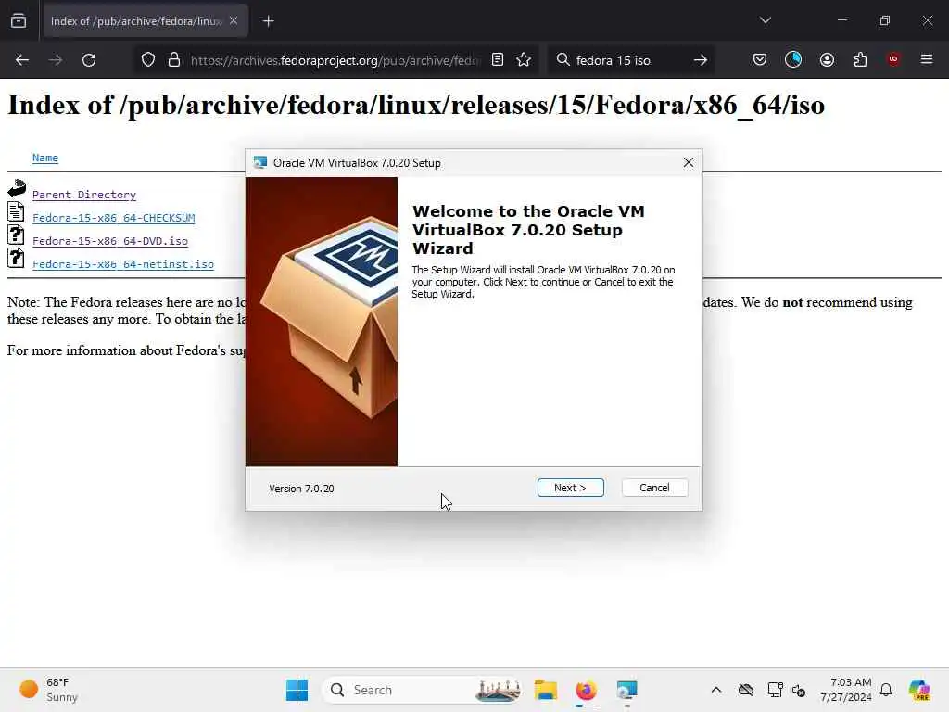
Task: Open notifications bell icon
Action: point(886,690)
